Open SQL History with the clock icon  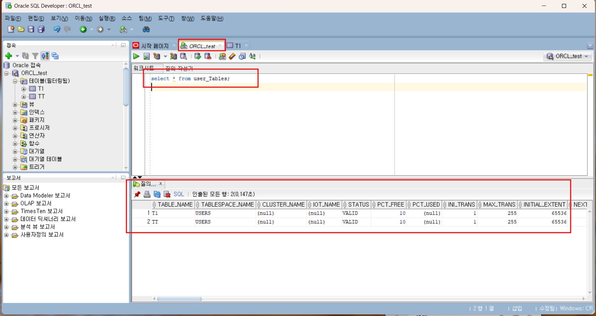(242, 56)
